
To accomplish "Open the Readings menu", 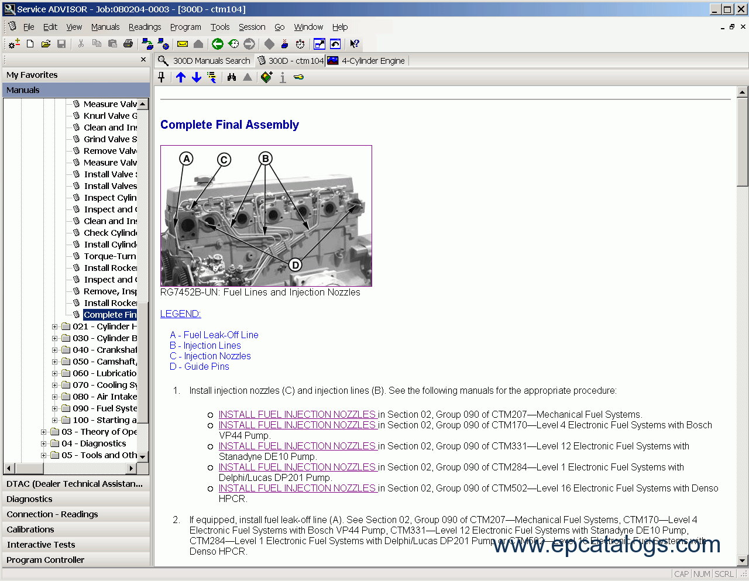I will (x=145, y=27).
